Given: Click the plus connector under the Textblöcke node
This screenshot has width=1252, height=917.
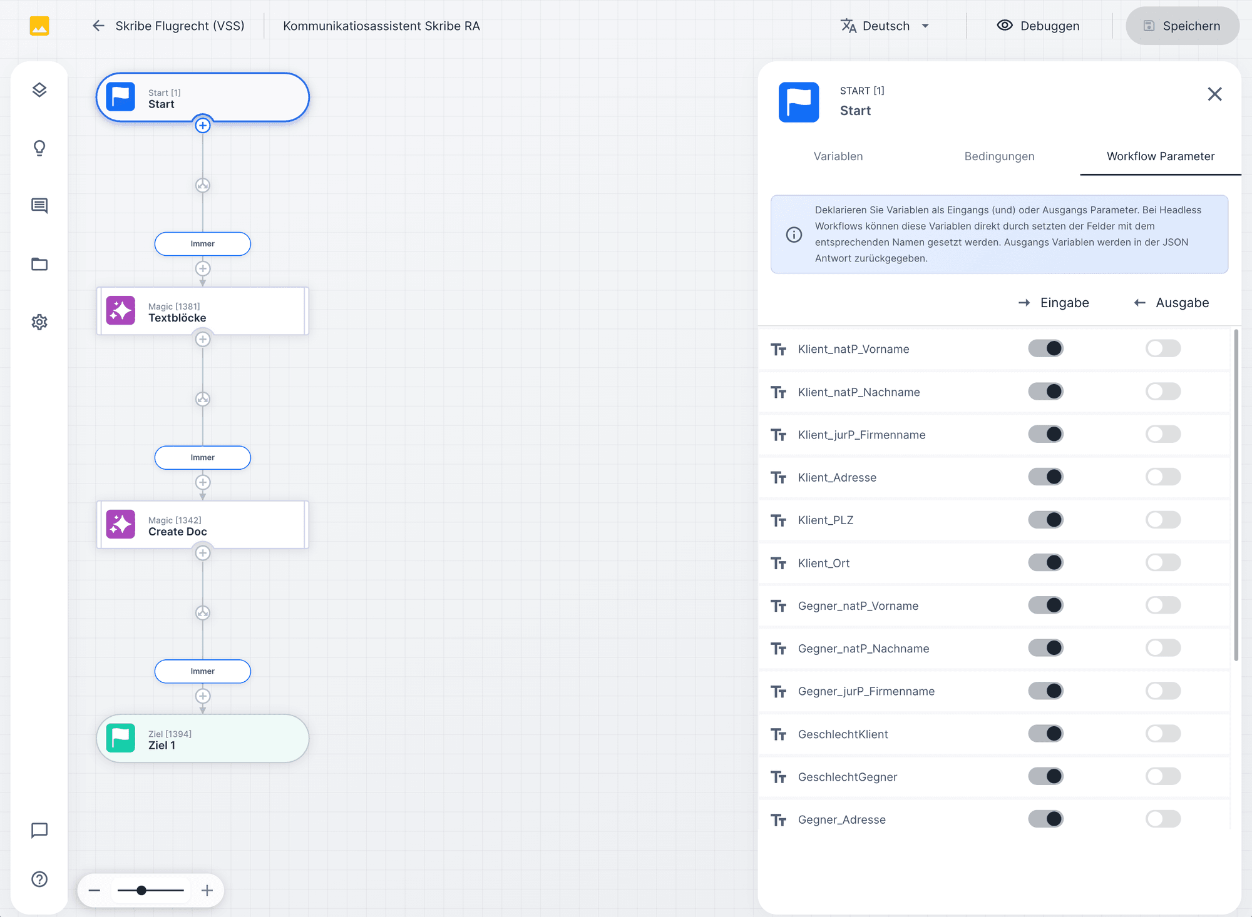Looking at the screenshot, I should (x=203, y=339).
